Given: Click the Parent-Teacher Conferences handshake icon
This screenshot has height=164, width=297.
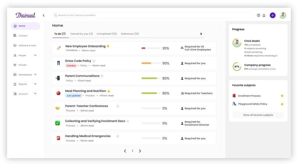Looking at the screenshot, I should tap(58, 108).
